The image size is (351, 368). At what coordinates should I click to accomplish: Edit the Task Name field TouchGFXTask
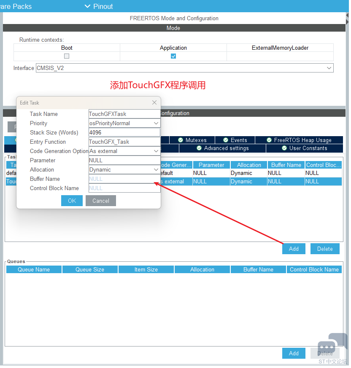(x=125, y=114)
